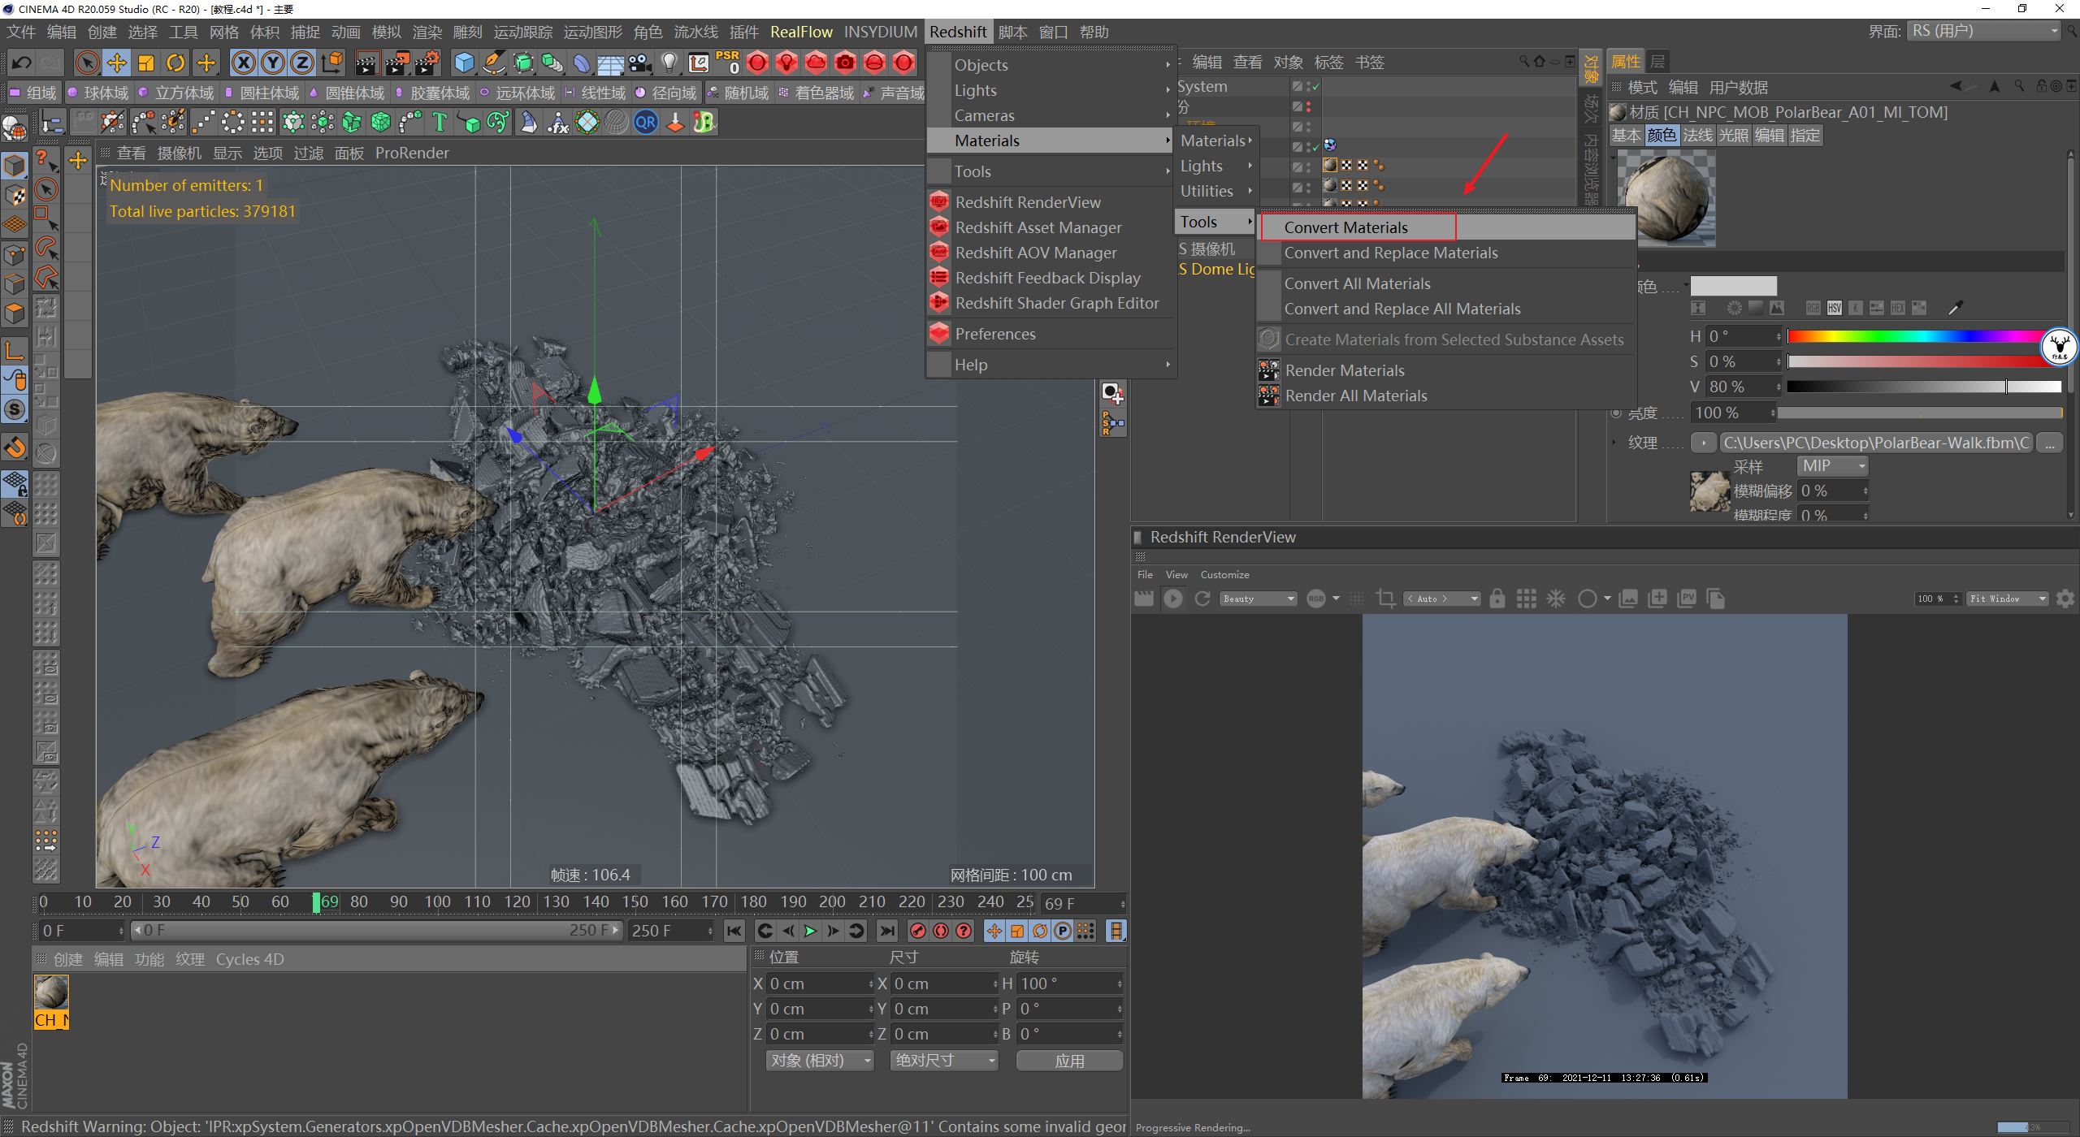2080x1137 pixels.
Task: Choose Convert All Materials menu entry
Action: (x=1357, y=283)
